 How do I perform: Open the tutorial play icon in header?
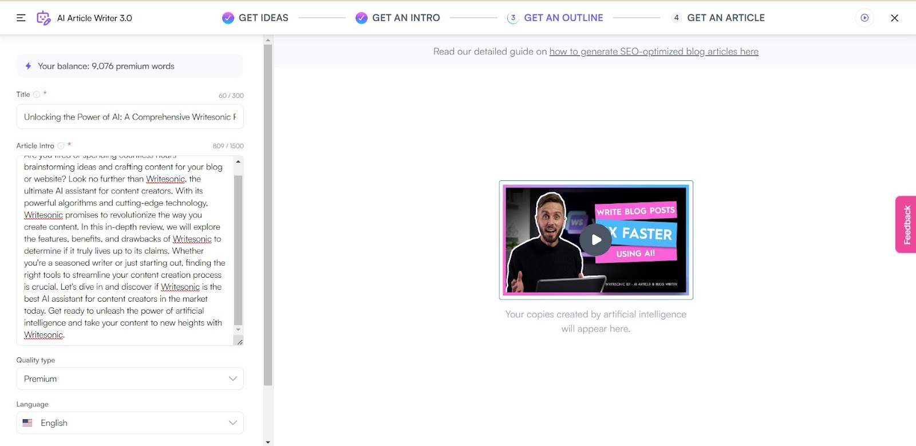point(864,18)
